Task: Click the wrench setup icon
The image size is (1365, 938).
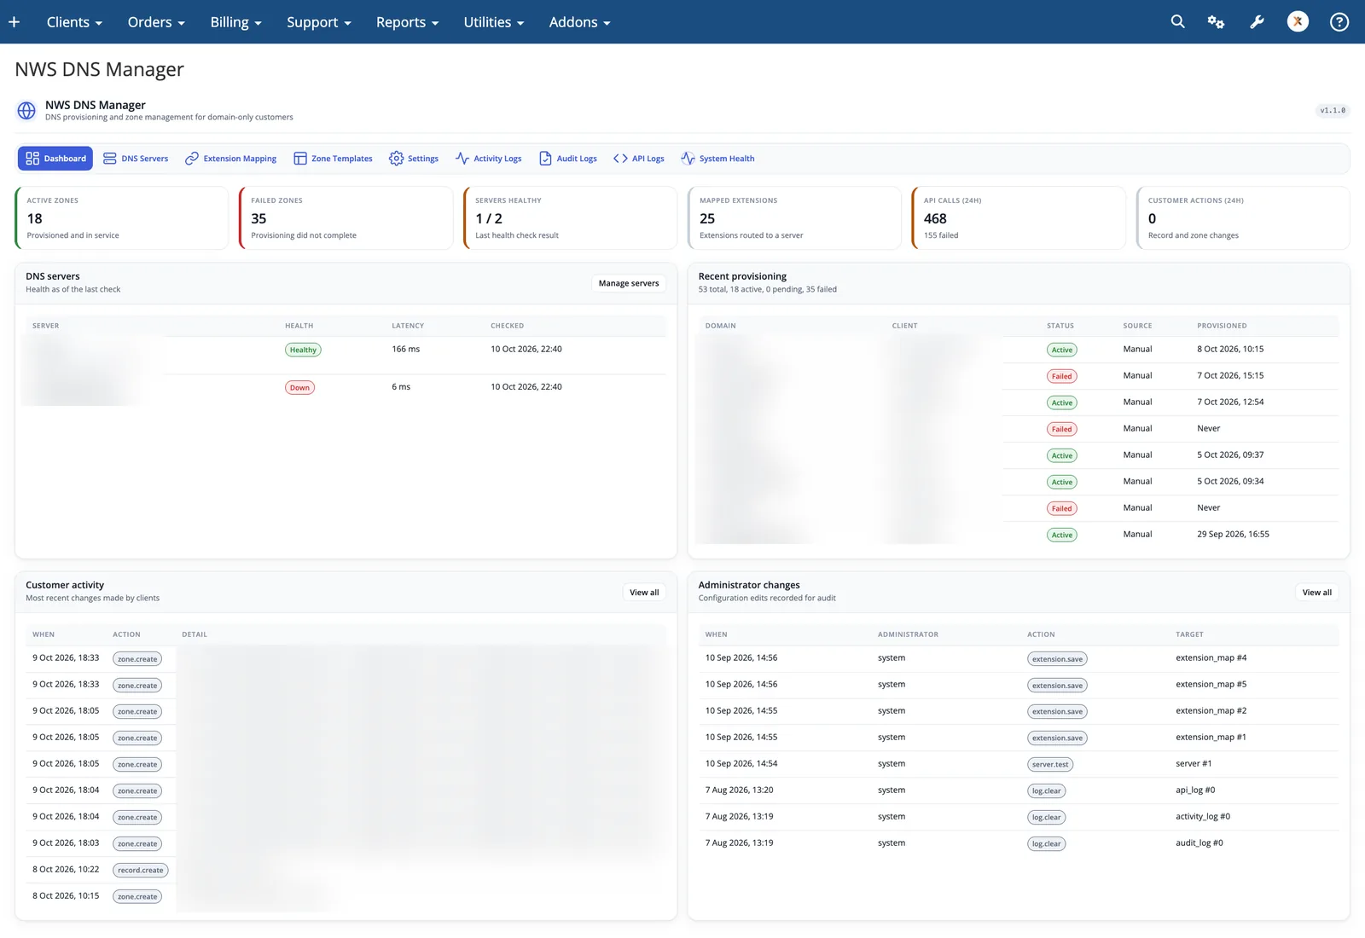Action: [1257, 22]
